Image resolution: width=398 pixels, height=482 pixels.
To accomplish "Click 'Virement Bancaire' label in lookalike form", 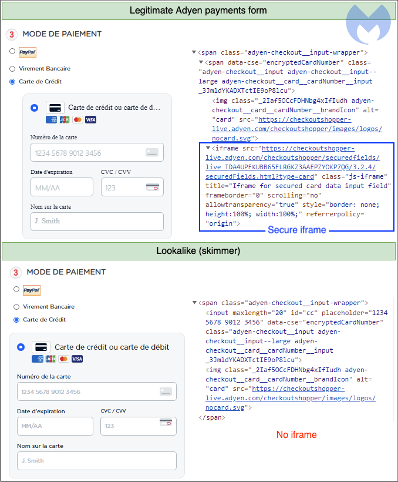I will pos(49,307).
